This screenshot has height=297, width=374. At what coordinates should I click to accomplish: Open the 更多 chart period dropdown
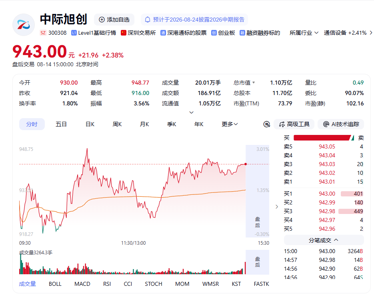[x=230, y=124]
